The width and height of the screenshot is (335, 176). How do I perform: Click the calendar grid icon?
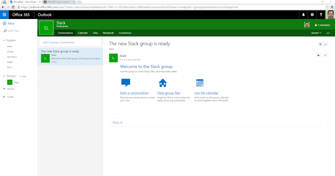coord(200,83)
